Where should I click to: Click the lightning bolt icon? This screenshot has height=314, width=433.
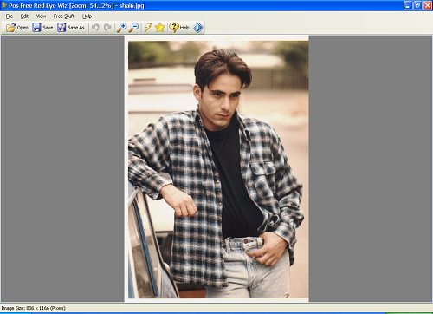(x=148, y=28)
